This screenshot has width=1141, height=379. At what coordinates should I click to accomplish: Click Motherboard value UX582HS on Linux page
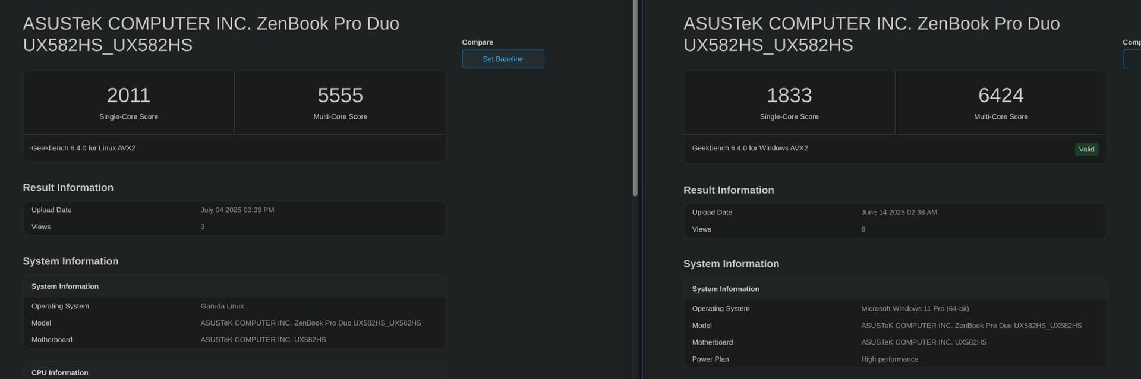(263, 340)
